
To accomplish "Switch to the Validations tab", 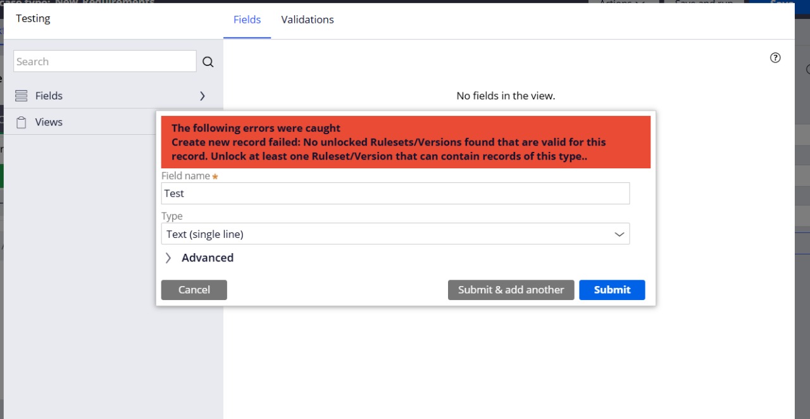I will (308, 20).
